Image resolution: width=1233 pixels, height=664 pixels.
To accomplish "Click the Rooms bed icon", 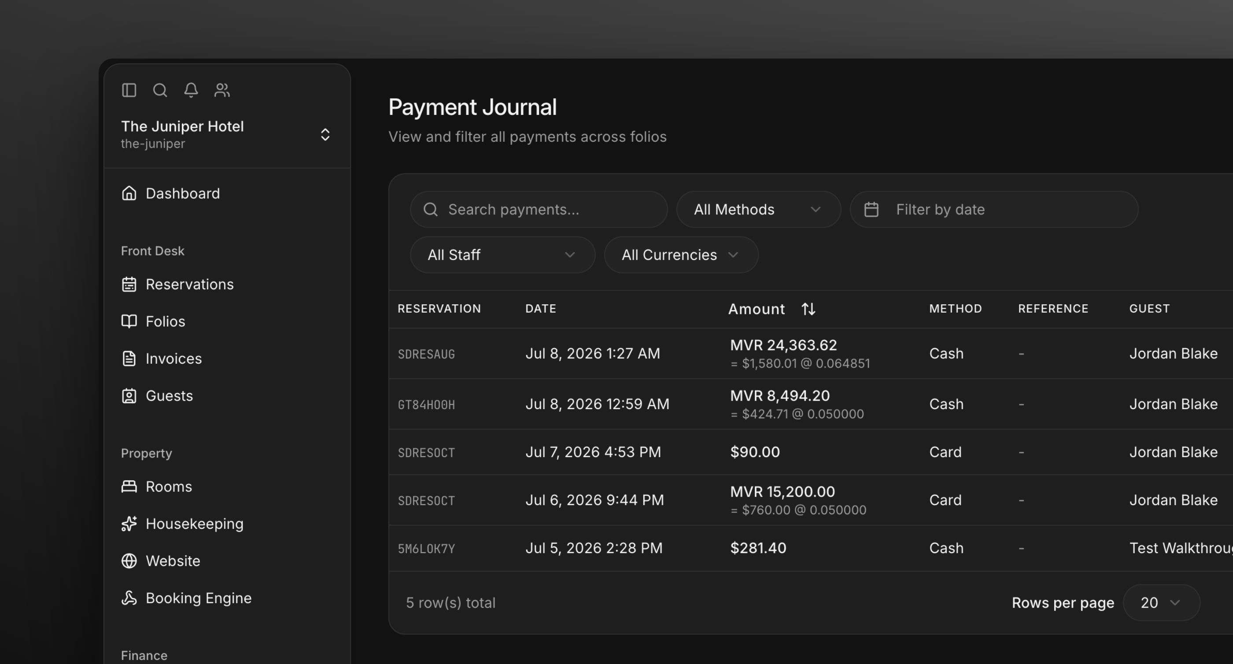I will point(129,487).
